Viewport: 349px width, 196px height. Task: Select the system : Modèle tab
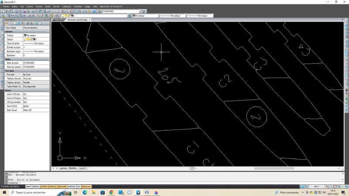[x=68, y=168]
